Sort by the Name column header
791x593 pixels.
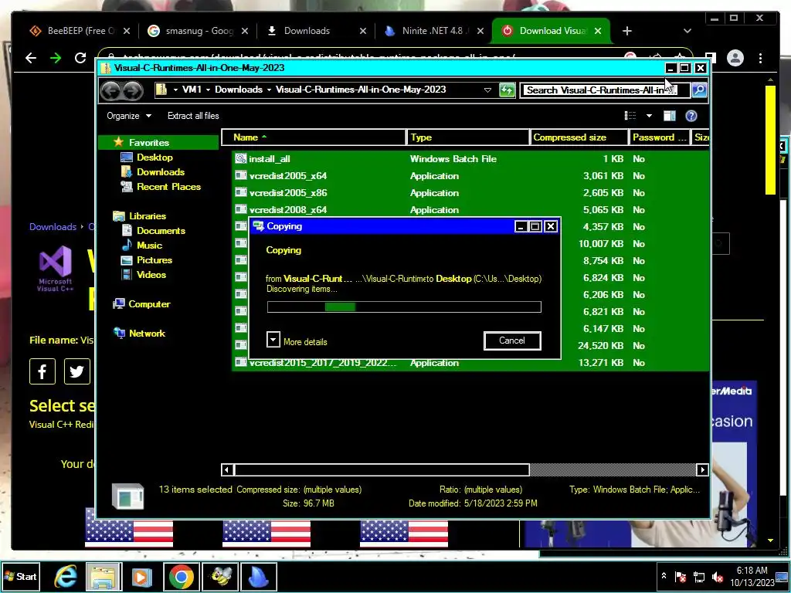[314, 137]
